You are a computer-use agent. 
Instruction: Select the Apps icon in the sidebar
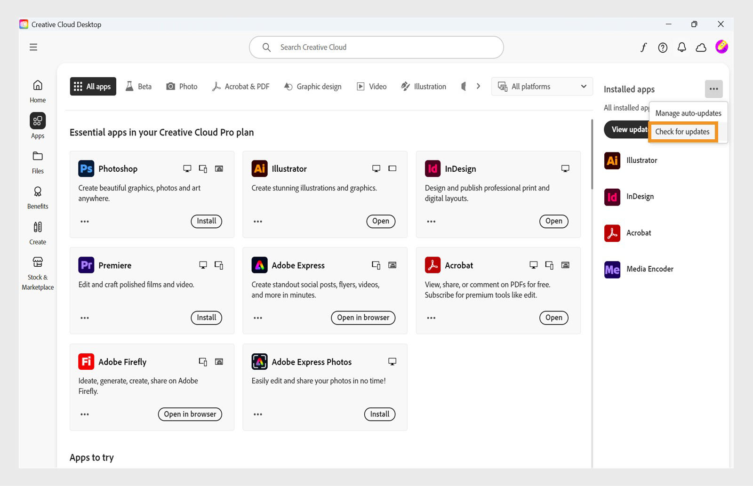(x=37, y=120)
